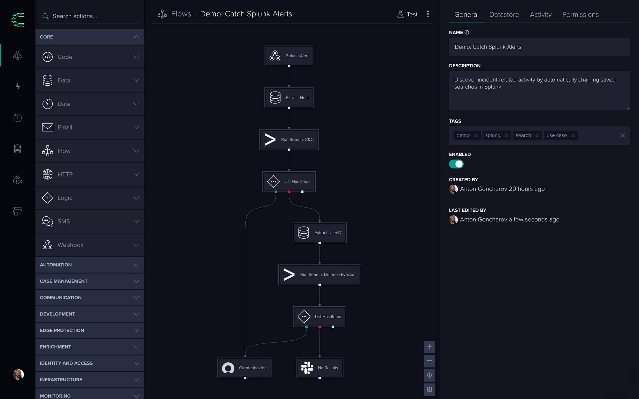The height and width of the screenshot is (399, 639).
Task: Click the lightning bolt sidebar icon
Action: pyautogui.click(x=18, y=87)
